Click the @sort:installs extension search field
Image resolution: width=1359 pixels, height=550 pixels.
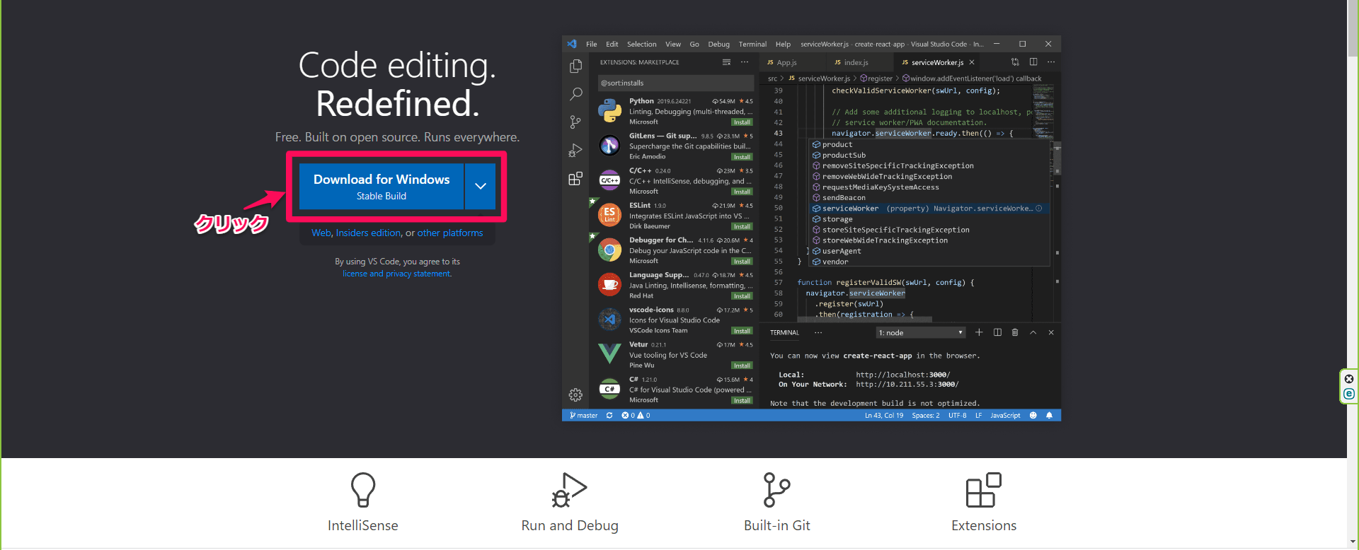(x=675, y=83)
